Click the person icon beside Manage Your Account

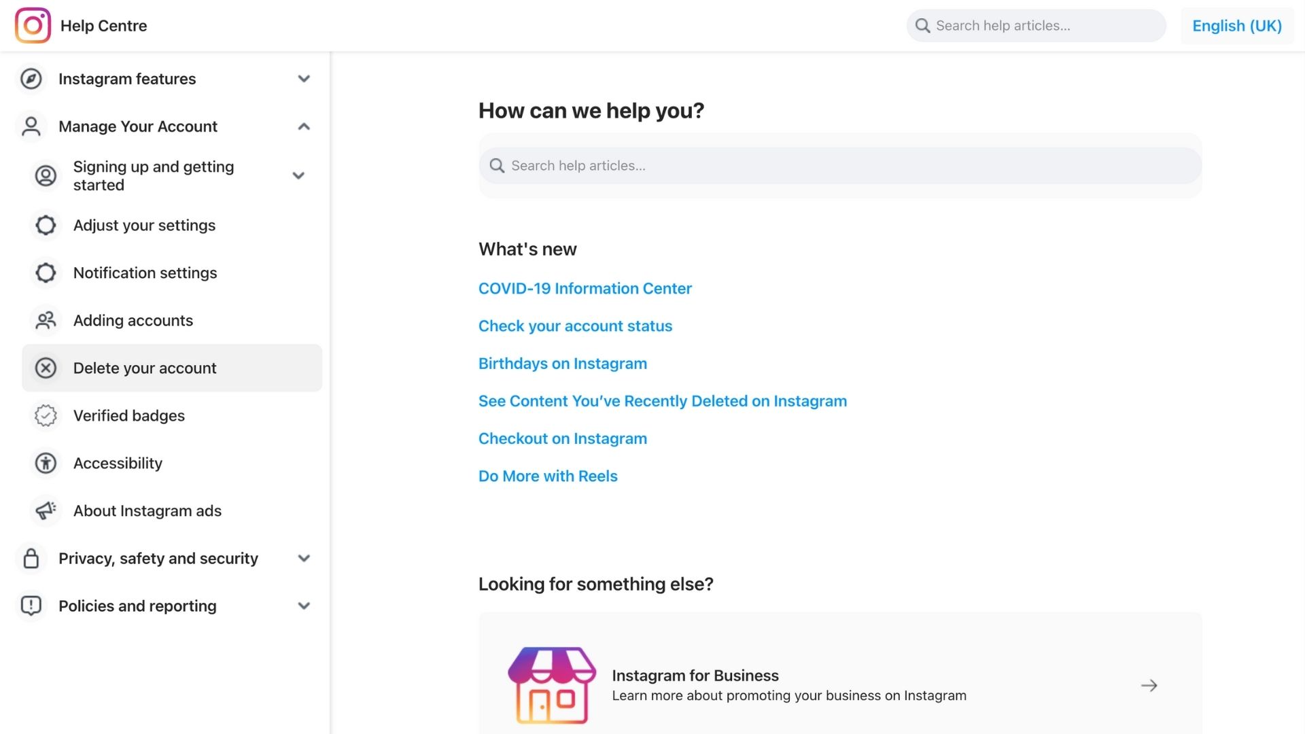[31, 126]
